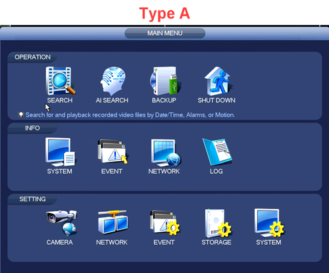Click the STORAGE text label
Image resolution: width=329 pixels, height=273 pixels.
216,242
